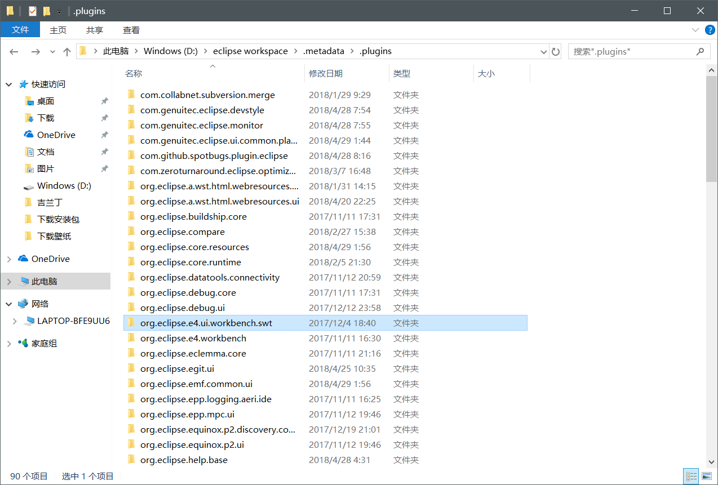This screenshot has width=718, height=485.
Task: Expand the LAPTOP-BFE9UU6 node
Action: 15,321
